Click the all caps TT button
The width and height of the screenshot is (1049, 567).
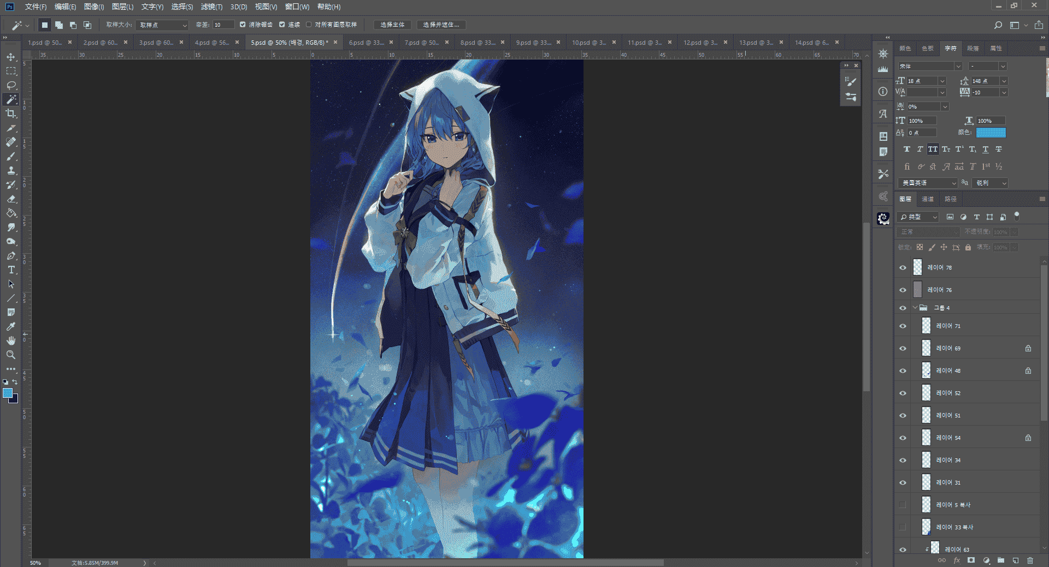coord(933,150)
